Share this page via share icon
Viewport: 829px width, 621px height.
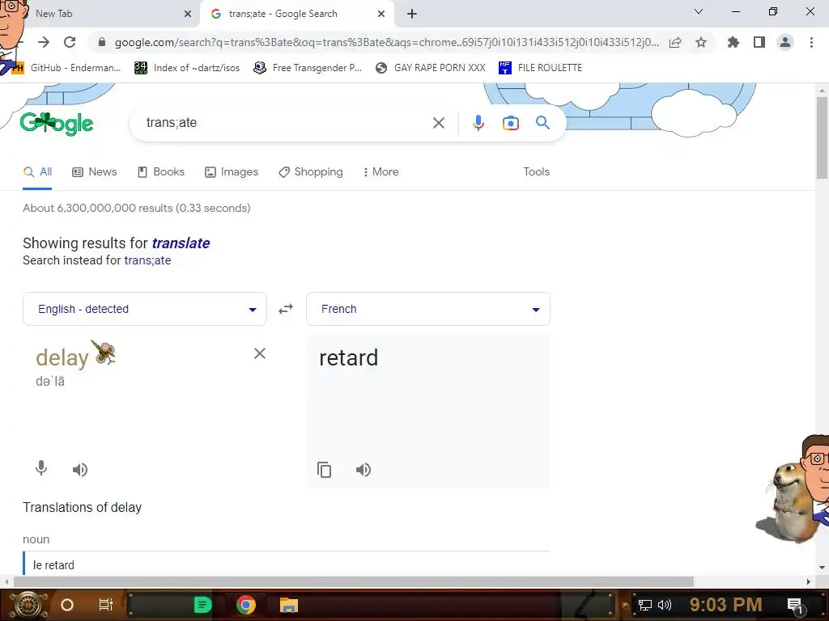click(x=675, y=42)
